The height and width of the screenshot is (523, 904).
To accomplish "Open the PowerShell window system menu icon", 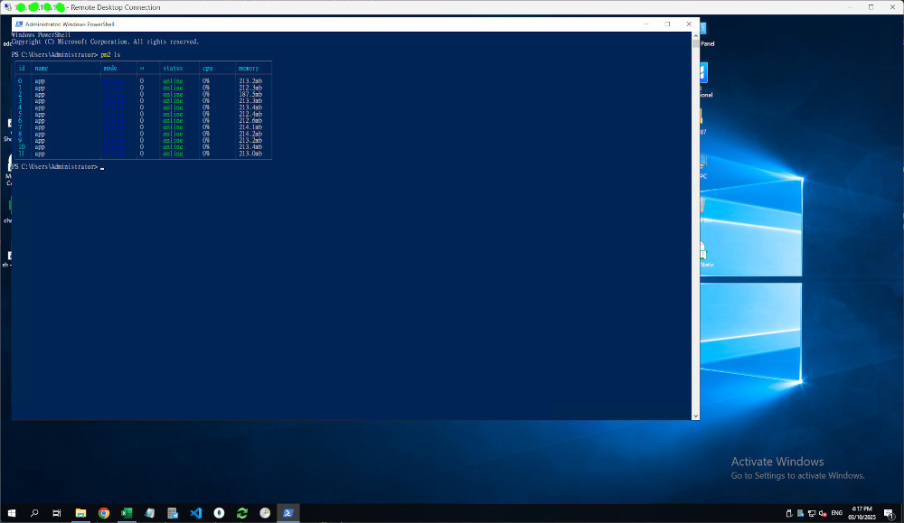I will click(x=19, y=23).
